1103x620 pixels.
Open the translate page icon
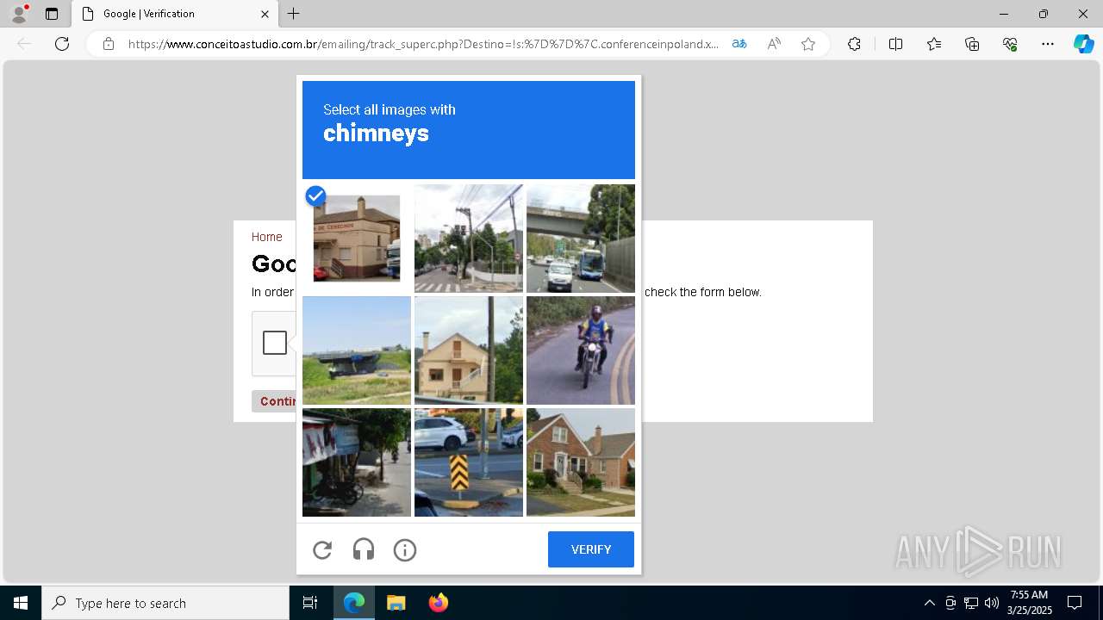click(739, 44)
